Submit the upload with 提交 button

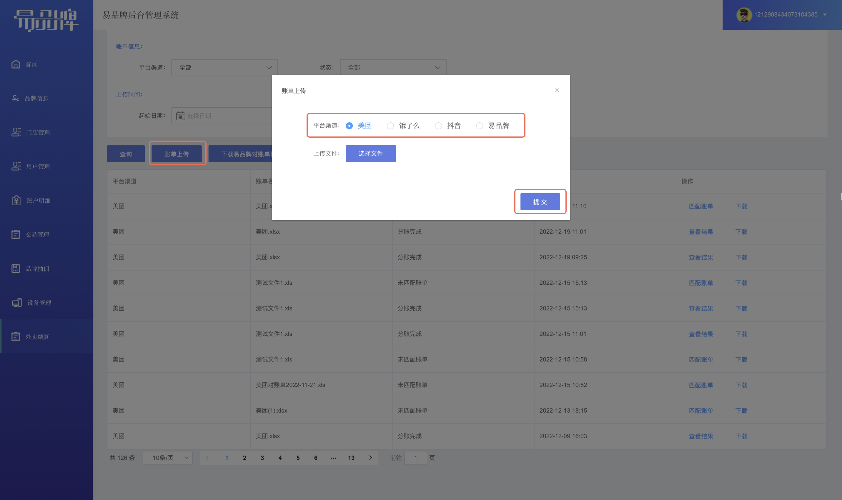[x=540, y=201]
